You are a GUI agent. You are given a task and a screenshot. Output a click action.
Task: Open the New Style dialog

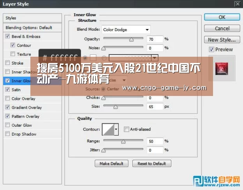(222, 40)
